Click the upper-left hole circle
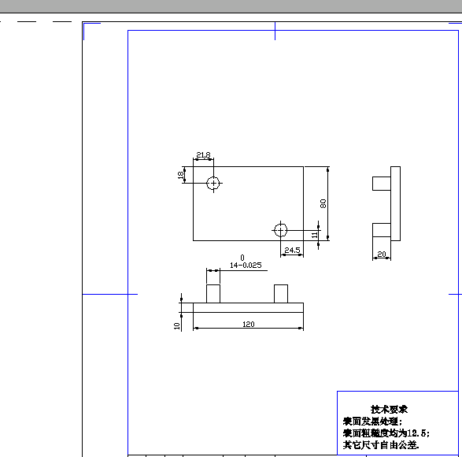 coord(213,184)
